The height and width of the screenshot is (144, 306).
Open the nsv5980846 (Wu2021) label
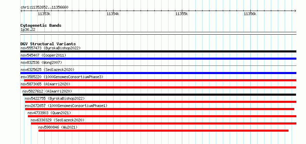(x=58, y=127)
